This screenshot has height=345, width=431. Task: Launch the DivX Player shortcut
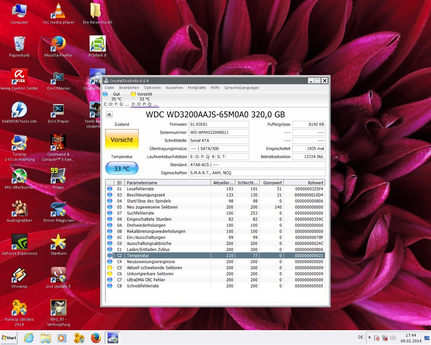coord(58,113)
